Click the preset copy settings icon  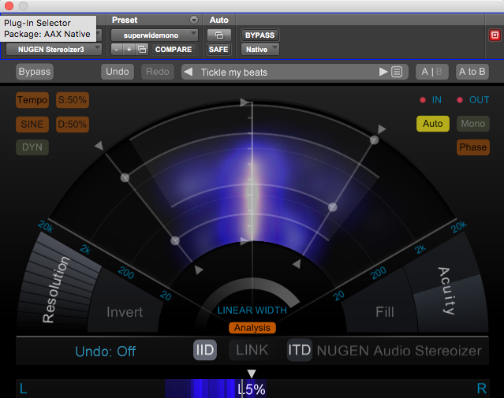point(142,50)
